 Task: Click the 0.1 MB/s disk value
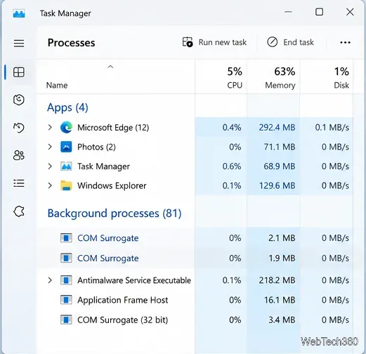pyautogui.click(x=332, y=128)
